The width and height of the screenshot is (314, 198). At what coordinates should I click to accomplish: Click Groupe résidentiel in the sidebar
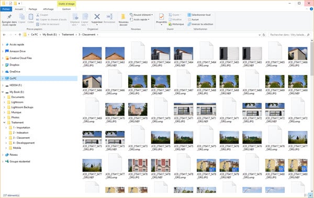coord(20,161)
